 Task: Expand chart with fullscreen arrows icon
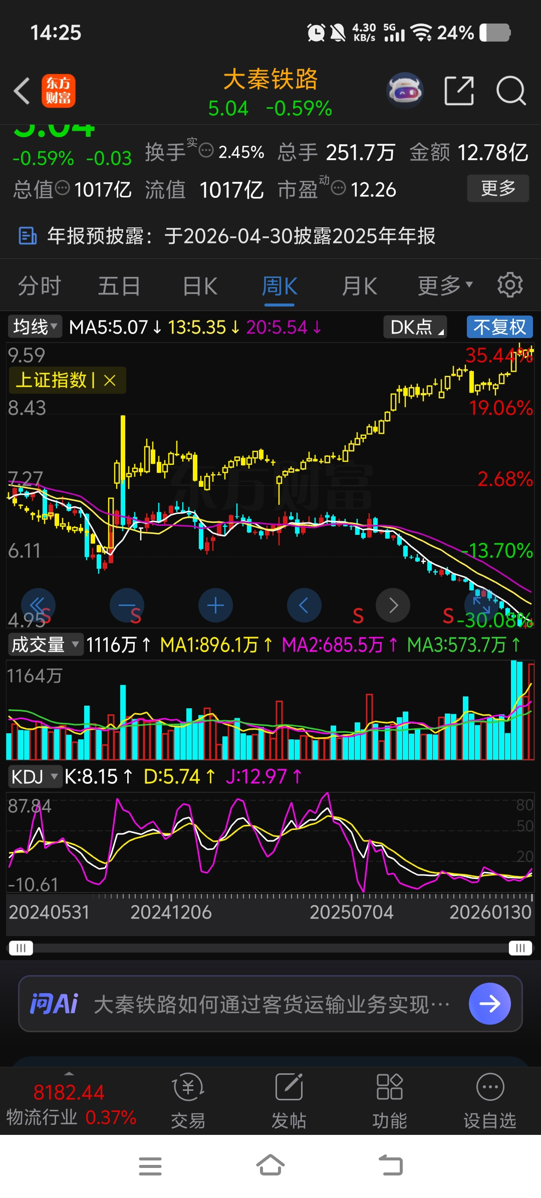pos(481,605)
